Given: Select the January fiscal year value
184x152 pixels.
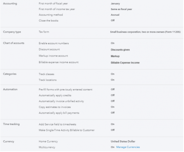Looking at the screenshot, I should 116,3.
